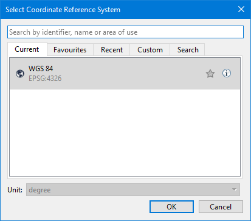This screenshot has width=251, height=221.
Task: Mark WGS 84 as favourite with star
Action: 210,74
